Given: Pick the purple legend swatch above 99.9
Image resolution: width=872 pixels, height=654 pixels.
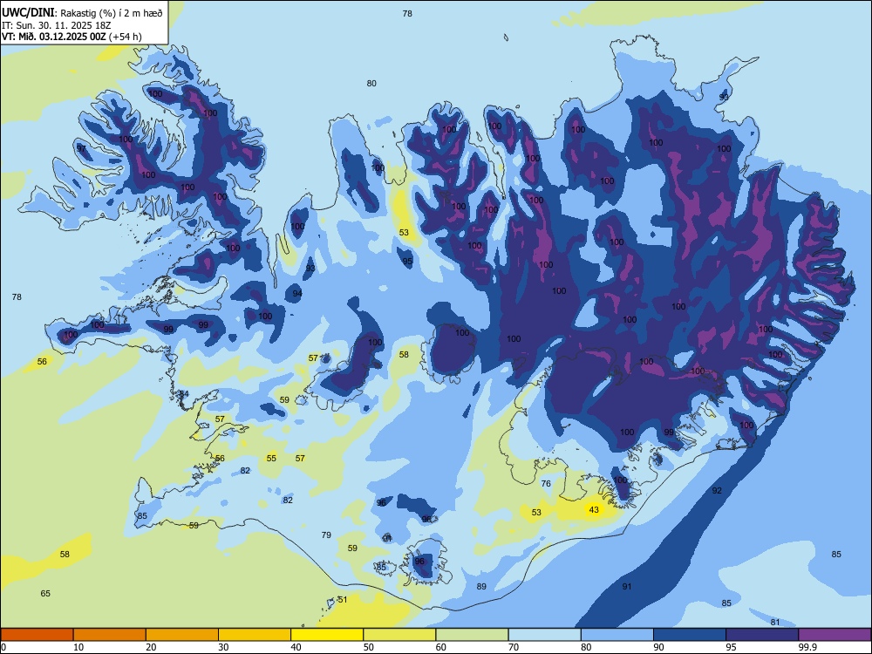Looking at the screenshot, I should [x=835, y=635].
